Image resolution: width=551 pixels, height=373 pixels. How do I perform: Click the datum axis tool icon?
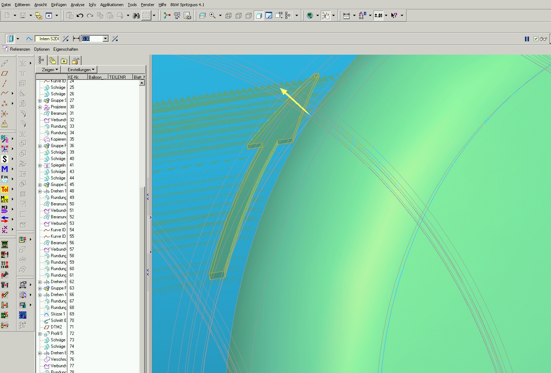pos(5,83)
